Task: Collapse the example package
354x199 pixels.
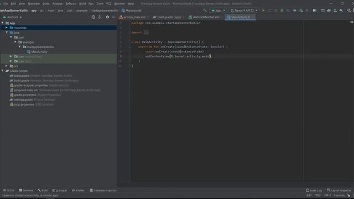Action: pyautogui.click(x=15, y=42)
